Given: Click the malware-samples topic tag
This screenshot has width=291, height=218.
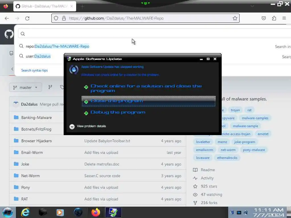Looking at the screenshot, I should (x=255, y=118).
